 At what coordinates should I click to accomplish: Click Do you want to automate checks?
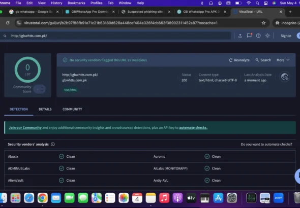click(x=266, y=144)
